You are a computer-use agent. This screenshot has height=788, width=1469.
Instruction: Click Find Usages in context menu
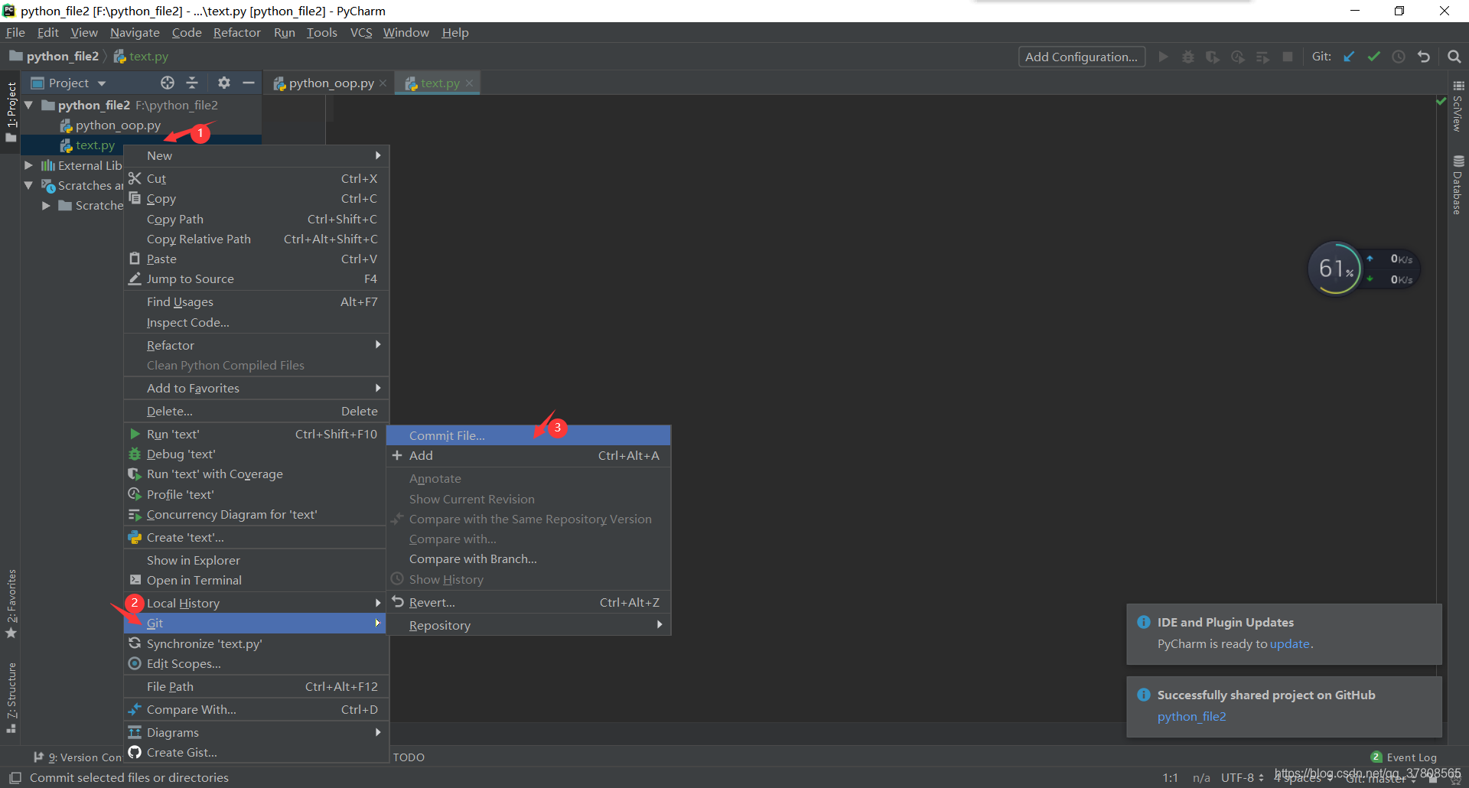pos(256,301)
